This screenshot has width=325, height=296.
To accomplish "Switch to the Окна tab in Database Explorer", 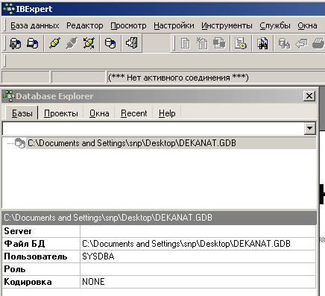I will coord(99,113).
